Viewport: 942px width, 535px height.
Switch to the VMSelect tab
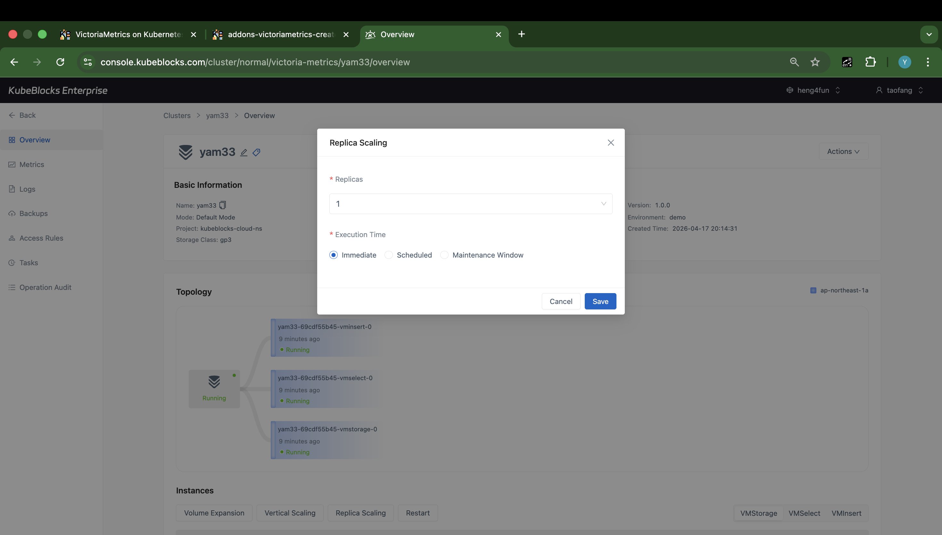(804, 513)
